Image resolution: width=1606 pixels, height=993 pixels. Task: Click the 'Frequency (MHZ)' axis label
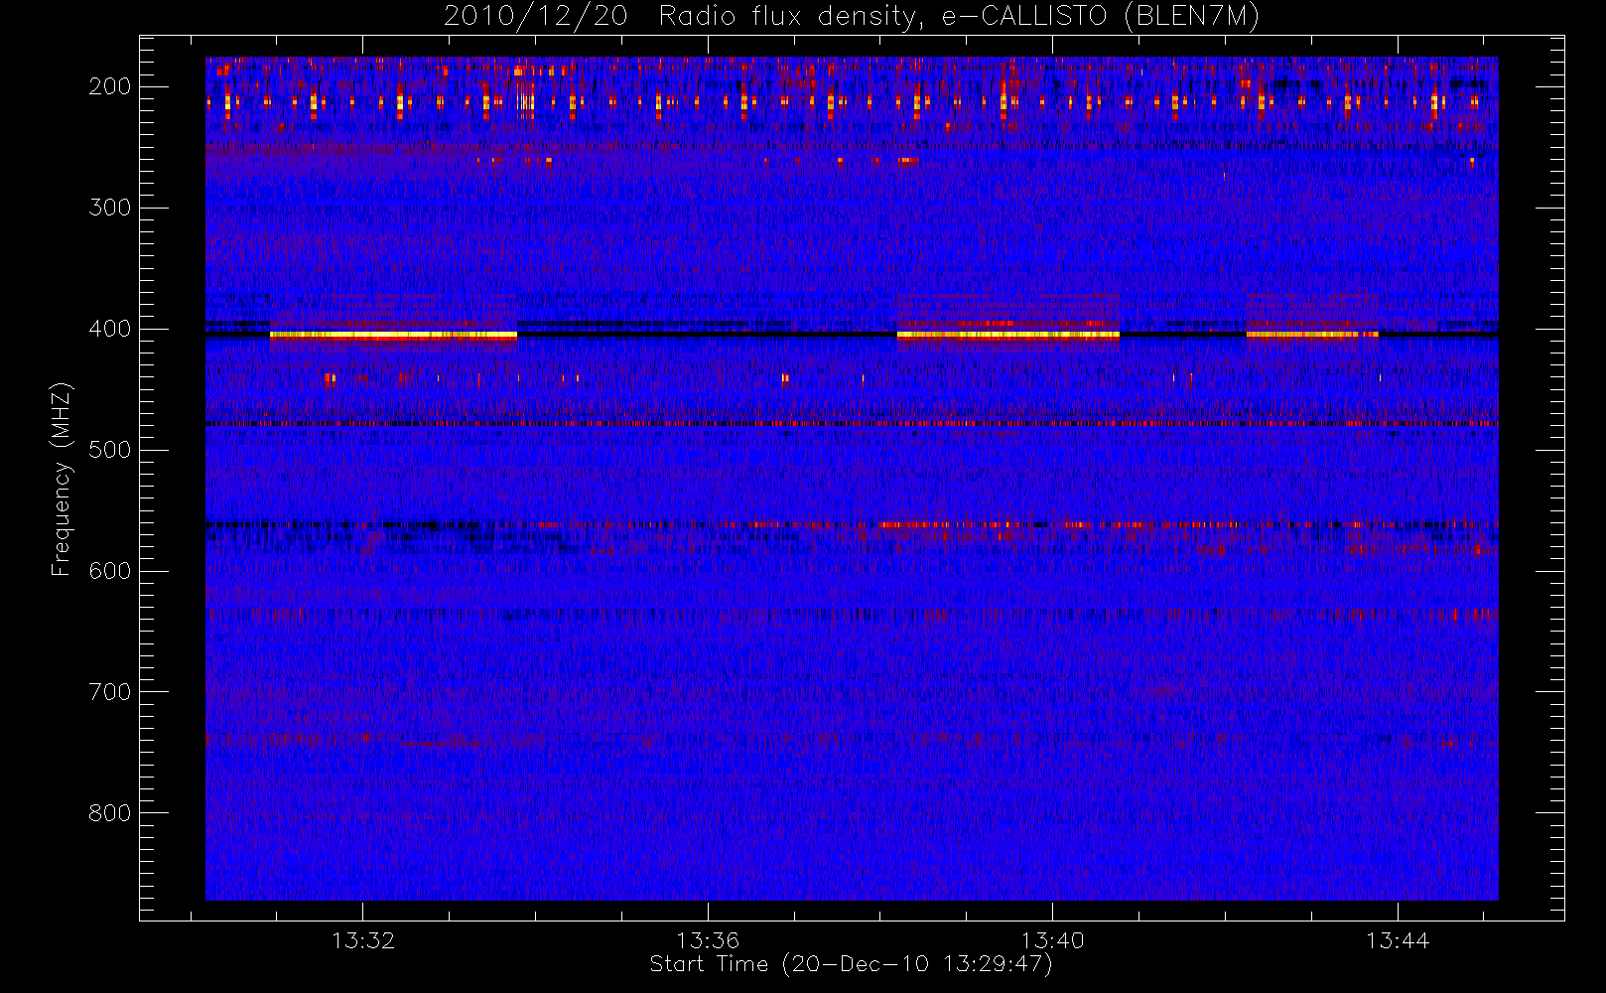(62, 479)
